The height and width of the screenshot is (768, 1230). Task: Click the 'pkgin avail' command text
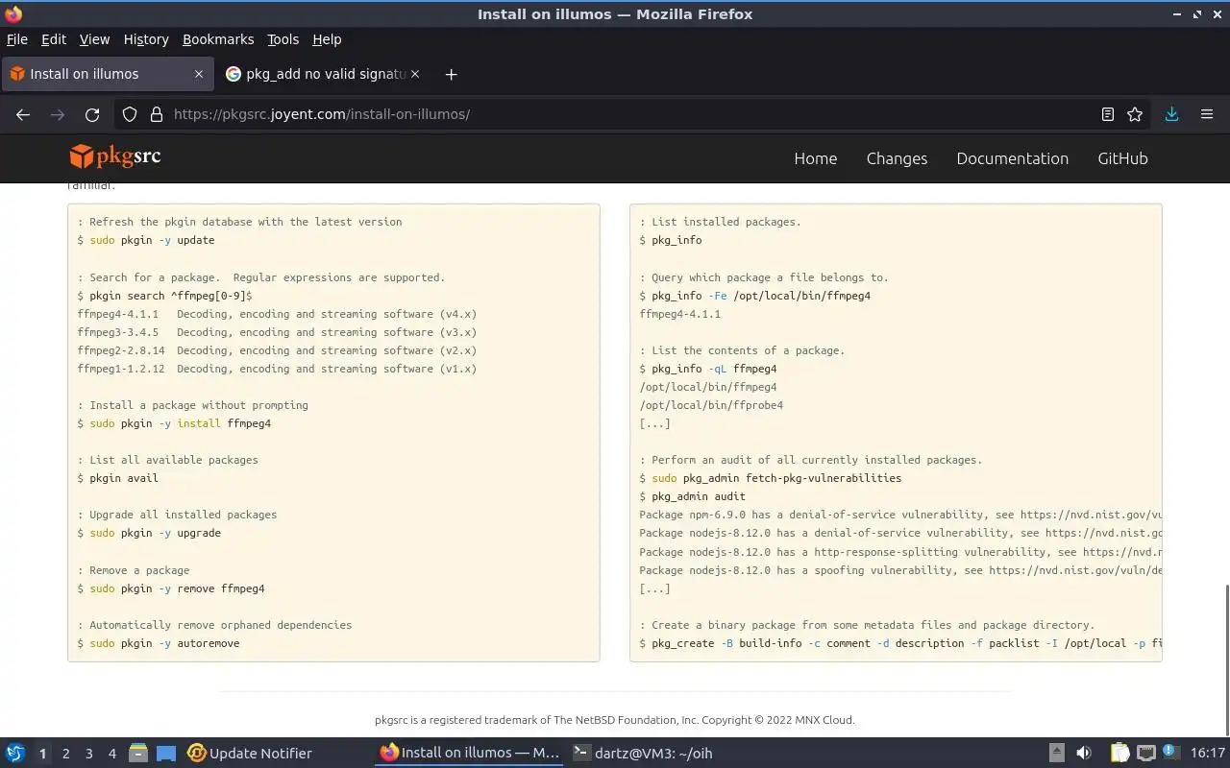(124, 478)
